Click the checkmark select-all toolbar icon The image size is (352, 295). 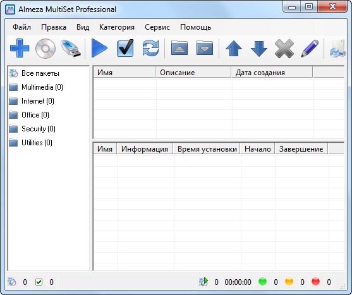point(125,48)
